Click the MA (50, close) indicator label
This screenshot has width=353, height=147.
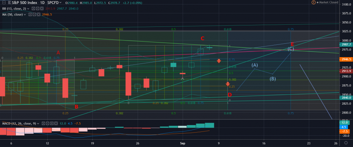pyautogui.click(x=12, y=14)
